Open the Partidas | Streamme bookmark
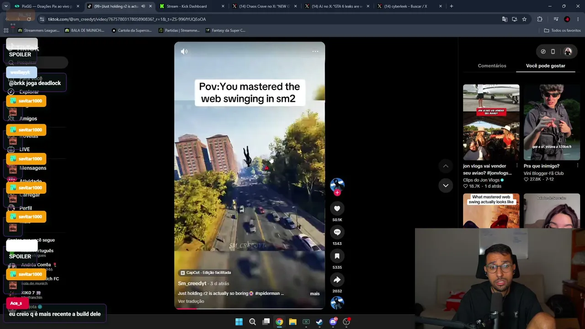Image resolution: width=585 pixels, height=329 pixels. 179,31
